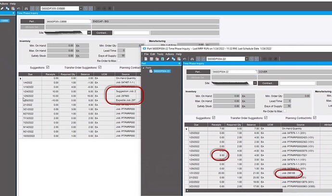Click Contract text field in back window
332x196 pixels.
click(x=131, y=33)
